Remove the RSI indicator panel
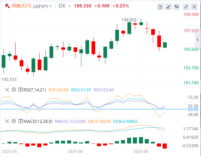 click(7, 90)
